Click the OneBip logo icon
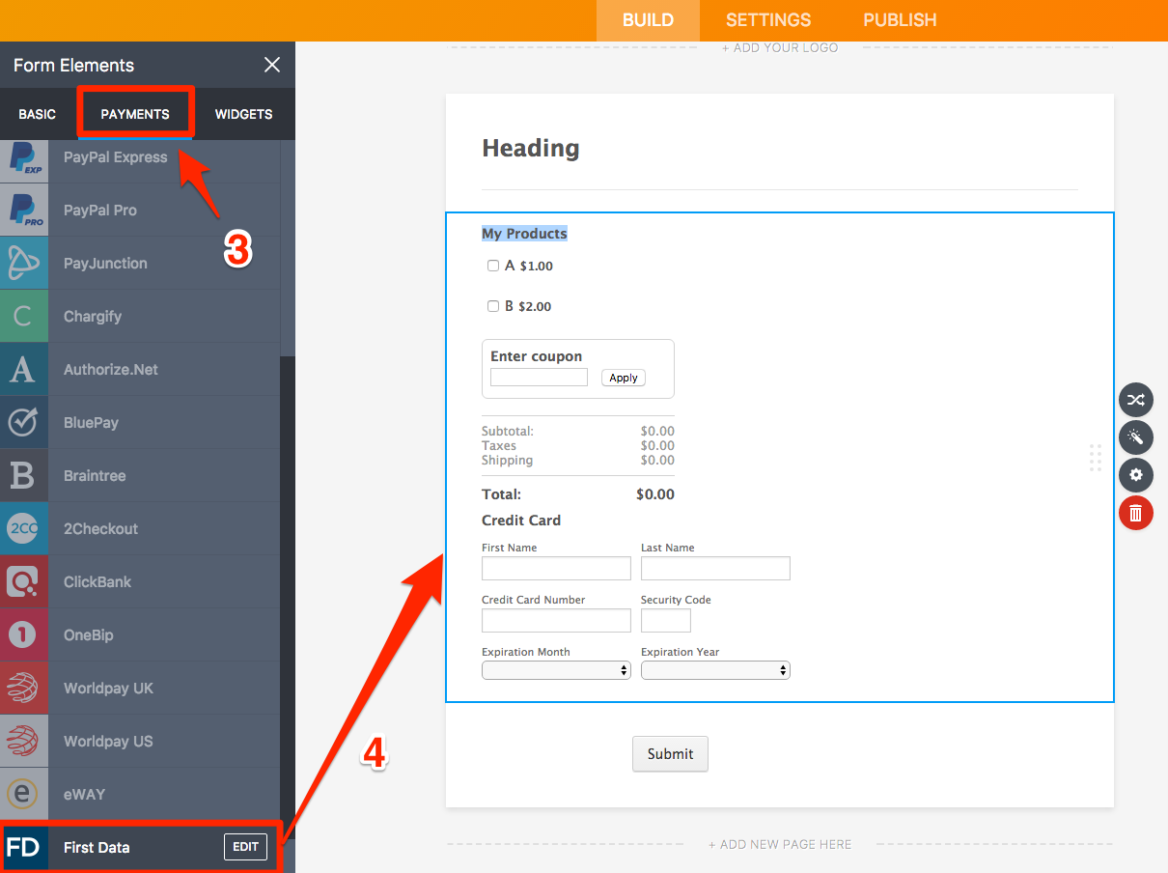Viewport: 1168px width, 873px height. (24, 634)
